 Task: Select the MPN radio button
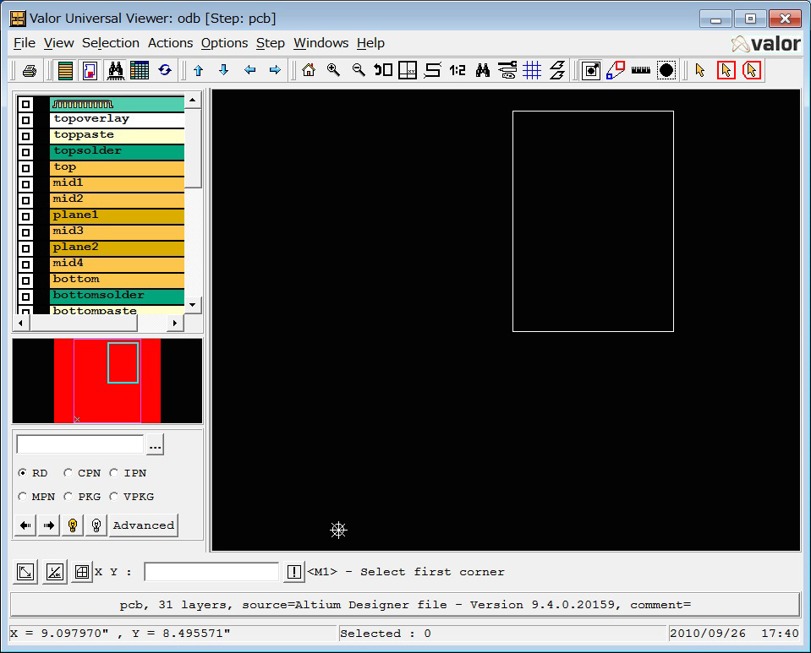(22, 497)
